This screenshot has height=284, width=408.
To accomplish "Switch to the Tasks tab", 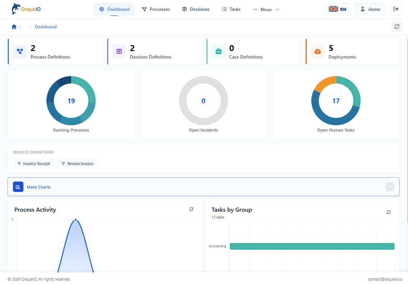I will pos(231,9).
